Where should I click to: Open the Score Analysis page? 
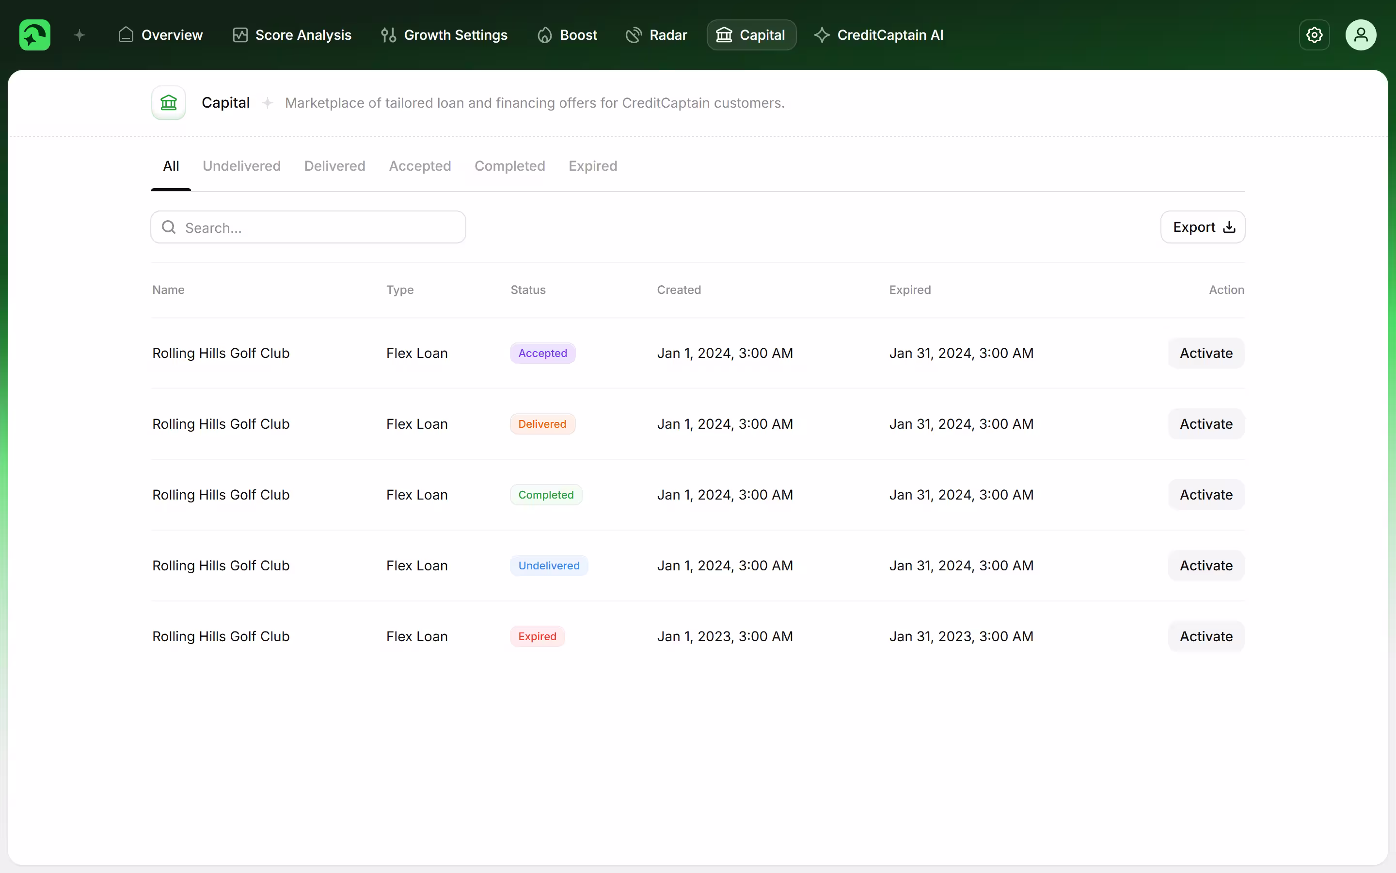(x=292, y=35)
